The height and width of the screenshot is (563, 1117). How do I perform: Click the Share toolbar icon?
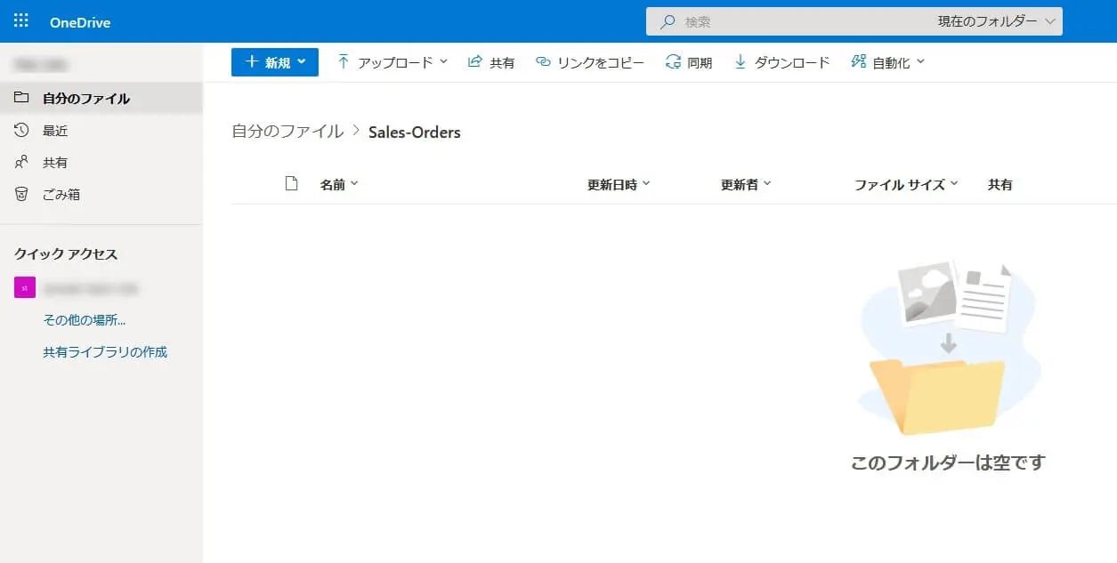[x=474, y=62]
